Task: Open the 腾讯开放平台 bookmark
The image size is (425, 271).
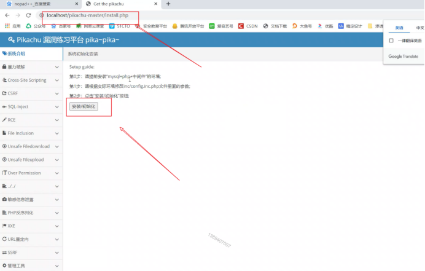Action: tap(188, 26)
